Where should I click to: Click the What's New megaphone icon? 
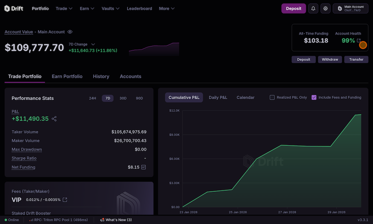102,220
